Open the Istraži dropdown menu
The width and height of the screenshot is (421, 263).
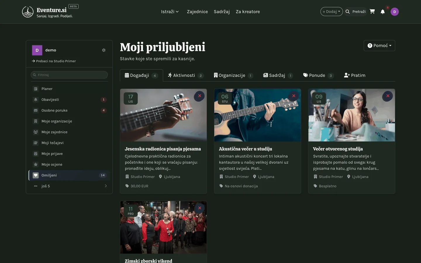[170, 12]
